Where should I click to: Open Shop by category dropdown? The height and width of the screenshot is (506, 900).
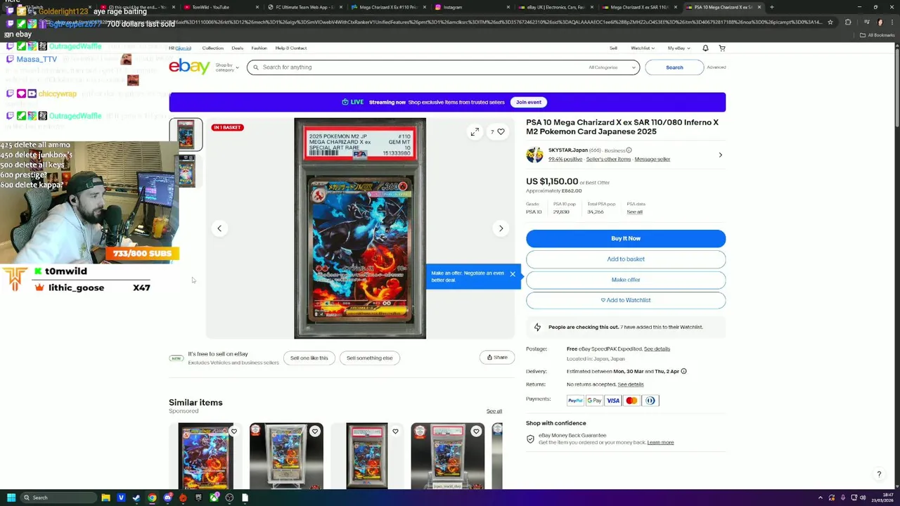[227, 67]
